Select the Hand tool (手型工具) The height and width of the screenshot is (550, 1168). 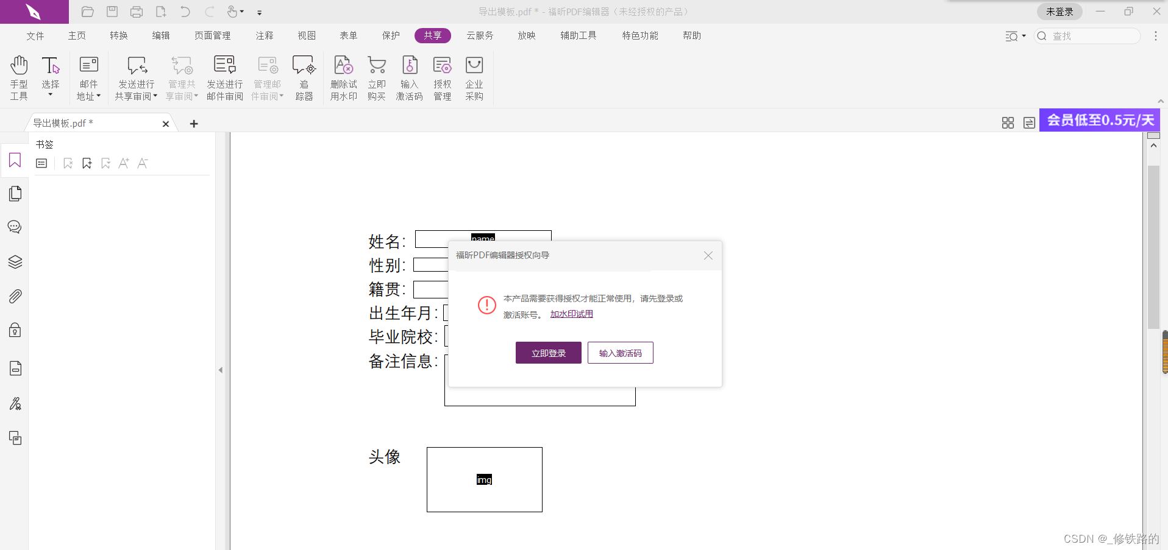(x=18, y=76)
